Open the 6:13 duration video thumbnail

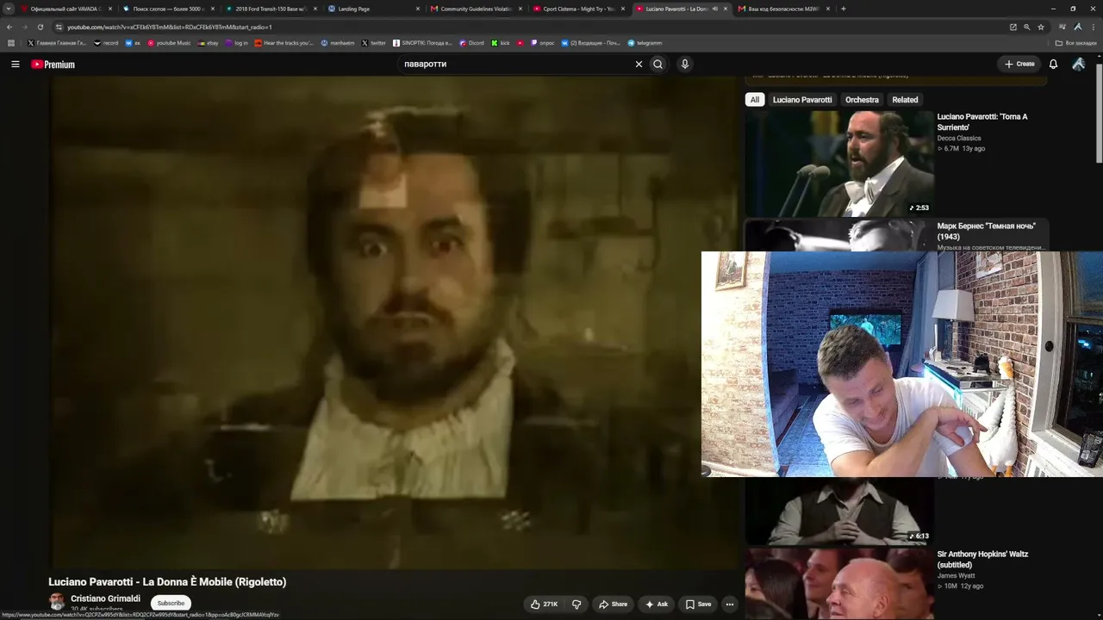[x=839, y=511]
